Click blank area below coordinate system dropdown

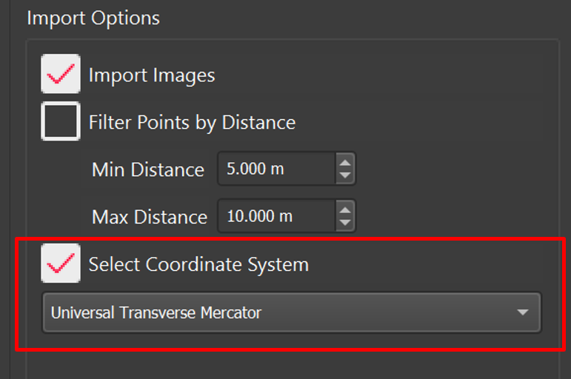pos(289,364)
